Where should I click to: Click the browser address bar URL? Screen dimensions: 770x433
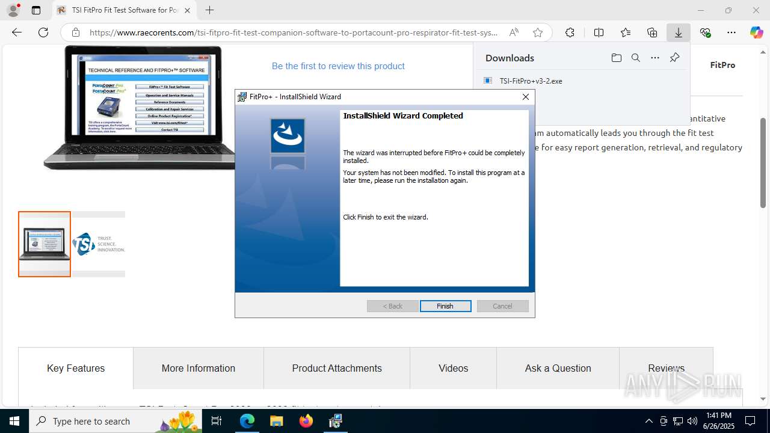tap(294, 32)
